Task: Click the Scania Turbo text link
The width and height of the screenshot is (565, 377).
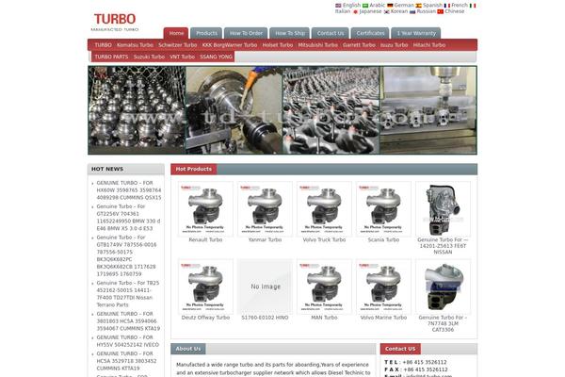Action: (x=383, y=240)
